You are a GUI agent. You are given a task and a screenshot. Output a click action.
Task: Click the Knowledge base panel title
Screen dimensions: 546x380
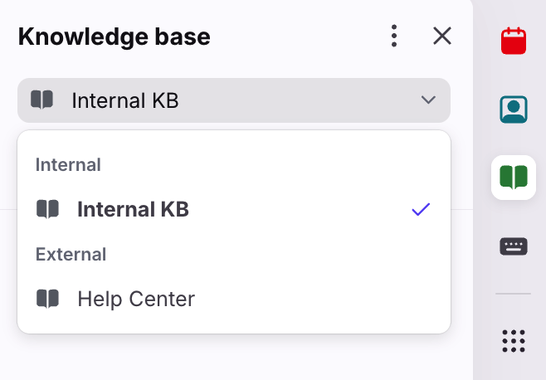(115, 37)
